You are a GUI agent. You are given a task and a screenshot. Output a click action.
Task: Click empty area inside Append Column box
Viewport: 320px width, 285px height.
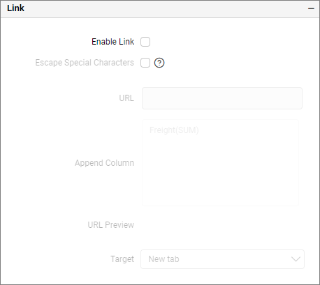(220, 174)
